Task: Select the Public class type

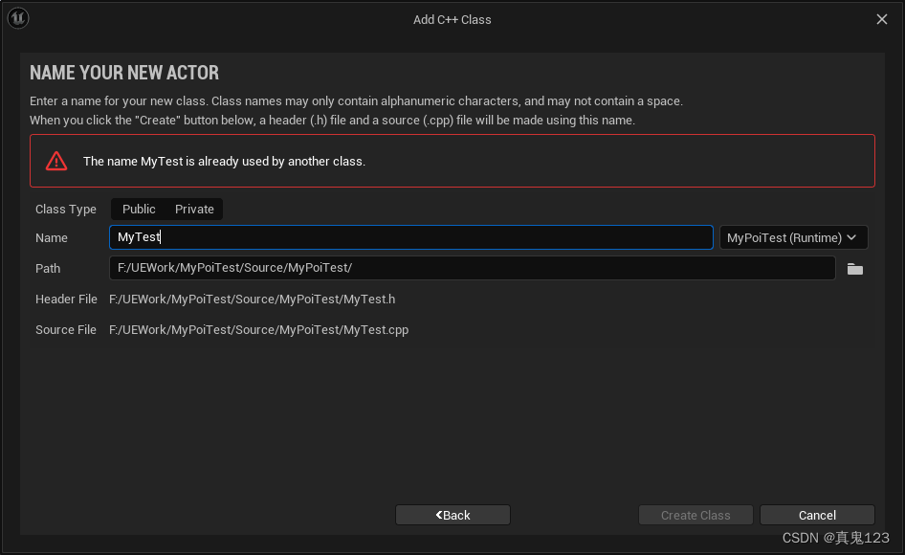Action: pyautogui.click(x=139, y=209)
